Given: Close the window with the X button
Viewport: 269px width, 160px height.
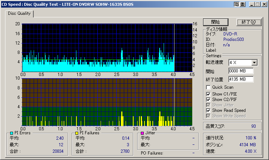Looking at the screenshot, I should [x=264, y=4].
